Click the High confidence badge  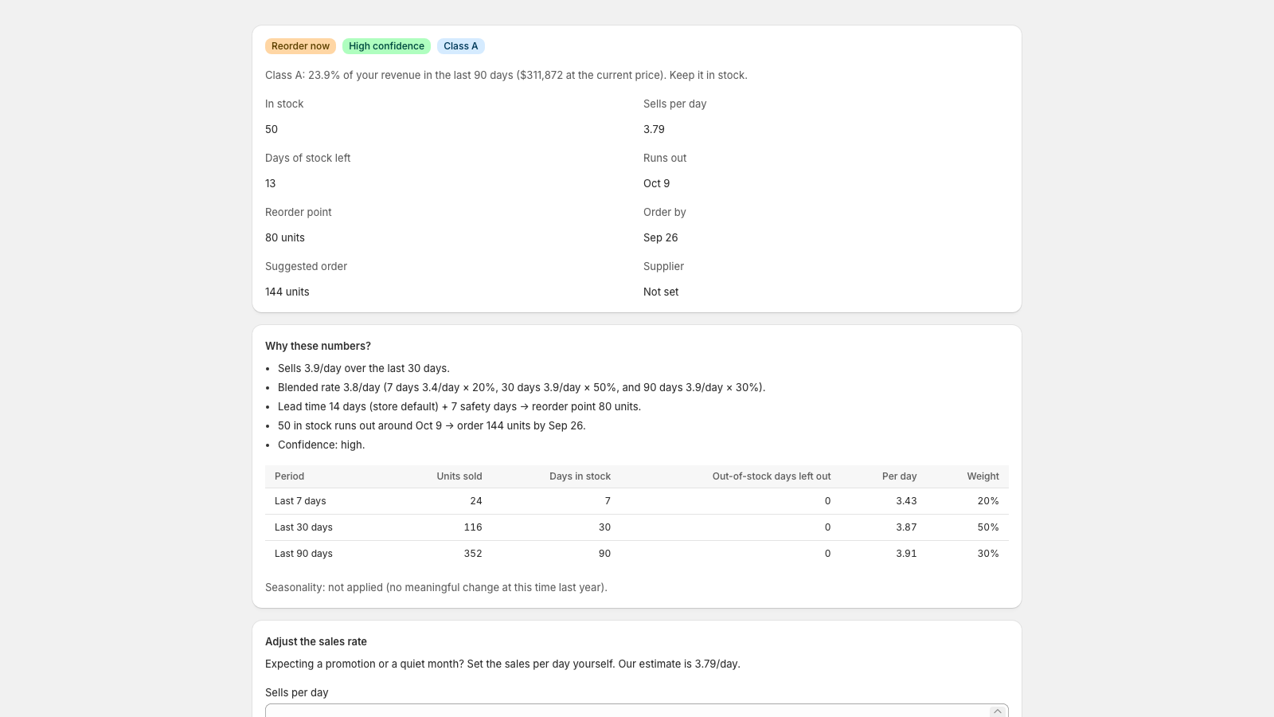point(386,46)
